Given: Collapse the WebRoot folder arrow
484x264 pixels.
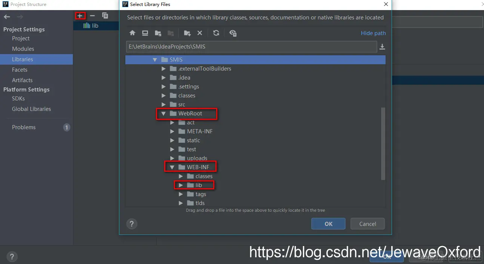Looking at the screenshot, I should tap(163, 114).
